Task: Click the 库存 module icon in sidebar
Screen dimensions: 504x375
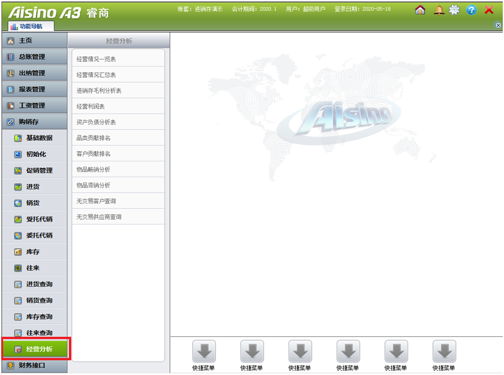Action: click(18, 252)
